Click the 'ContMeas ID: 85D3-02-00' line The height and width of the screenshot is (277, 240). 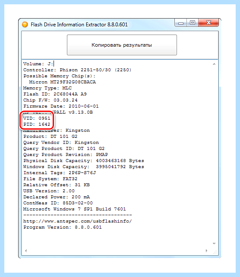click(58, 203)
